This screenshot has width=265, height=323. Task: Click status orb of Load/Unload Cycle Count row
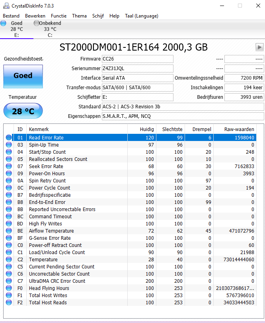pyautogui.click(x=9, y=253)
